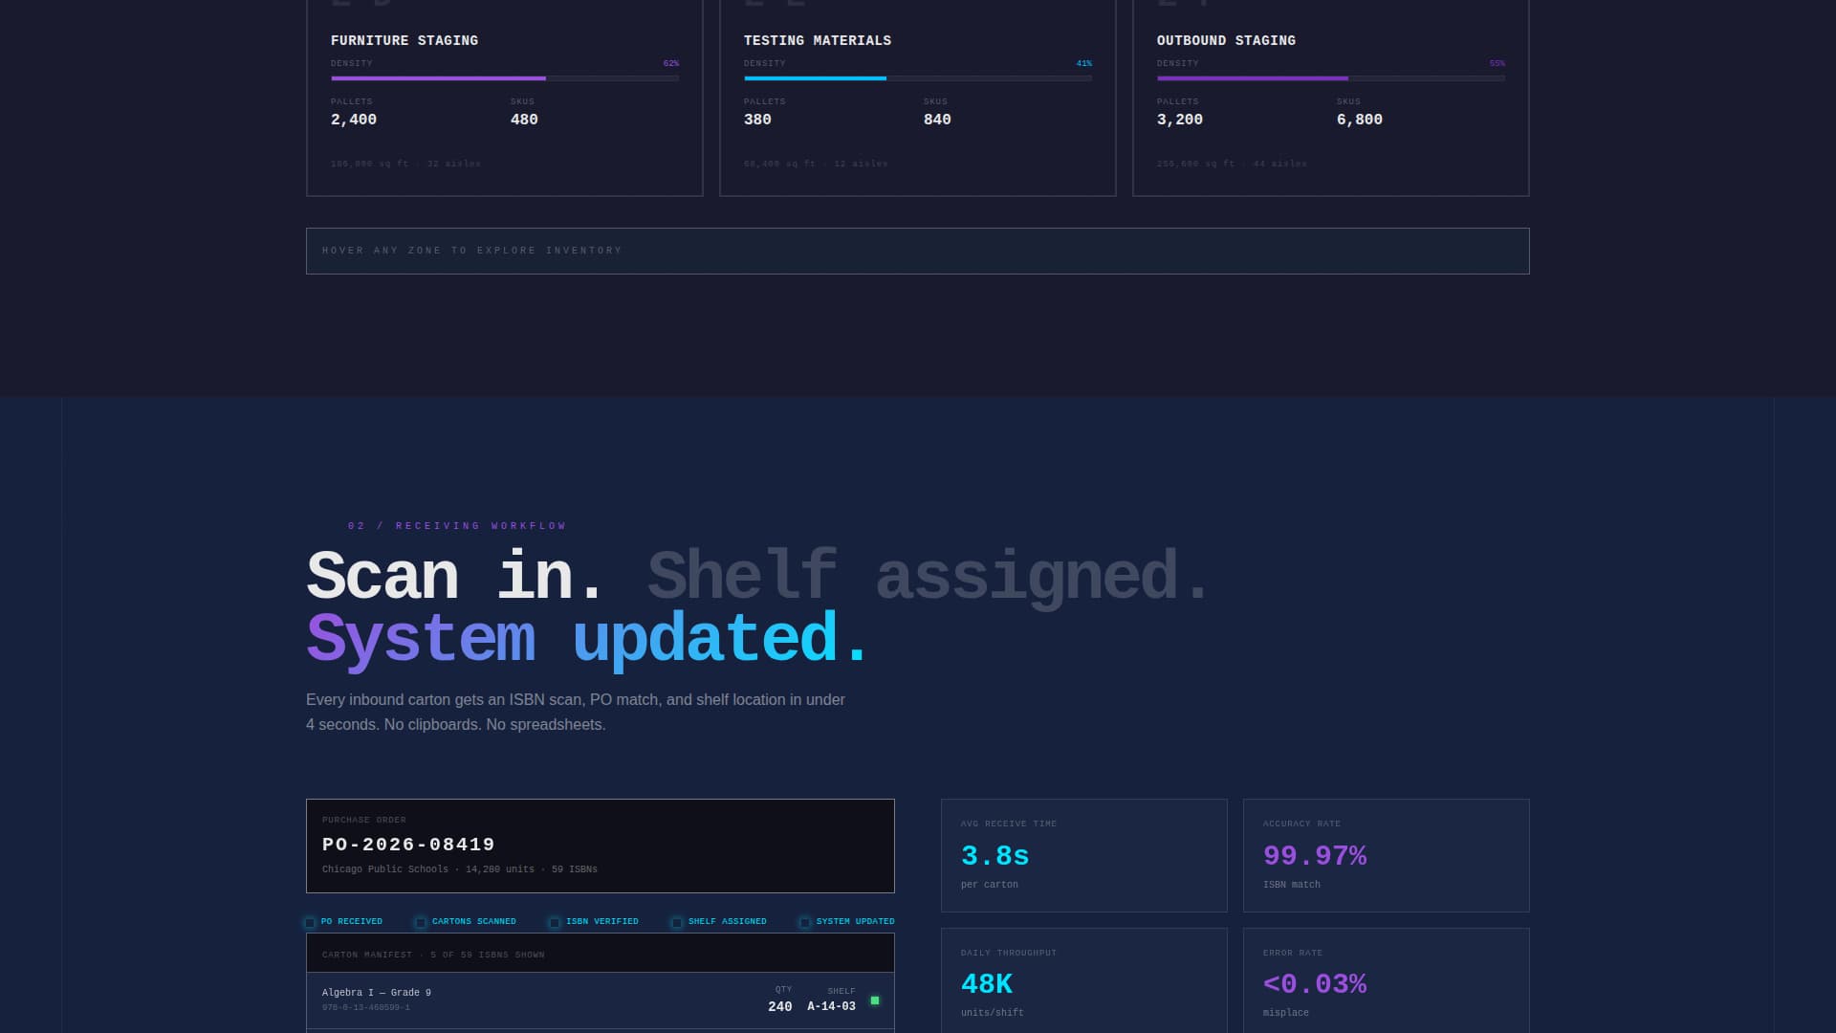The height and width of the screenshot is (1033, 1836).
Task: Click the Carton Manifest header
Action: tap(600, 954)
